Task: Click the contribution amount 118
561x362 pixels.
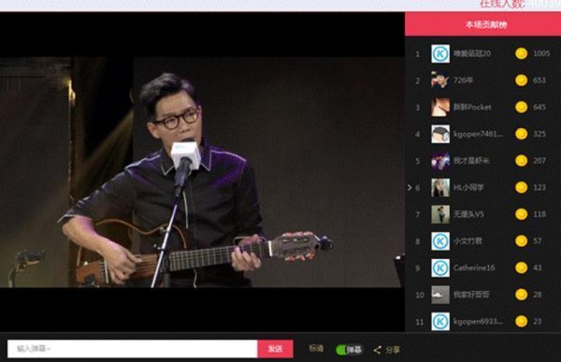Action: pyautogui.click(x=539, y=214)
